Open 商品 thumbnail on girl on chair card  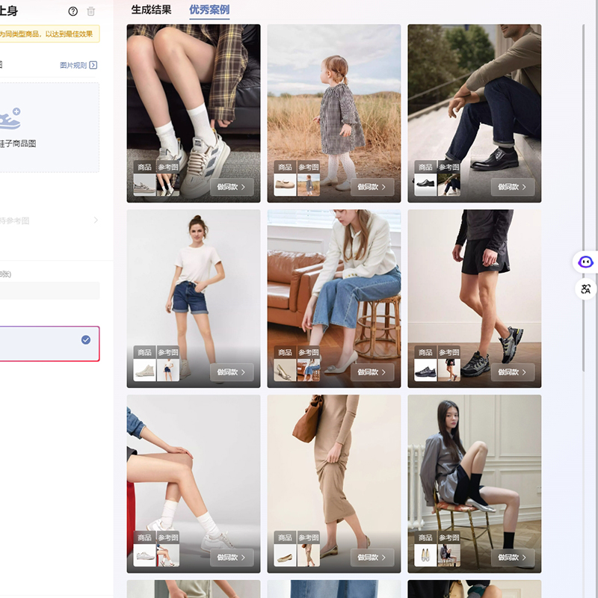[x=425, y=555]
